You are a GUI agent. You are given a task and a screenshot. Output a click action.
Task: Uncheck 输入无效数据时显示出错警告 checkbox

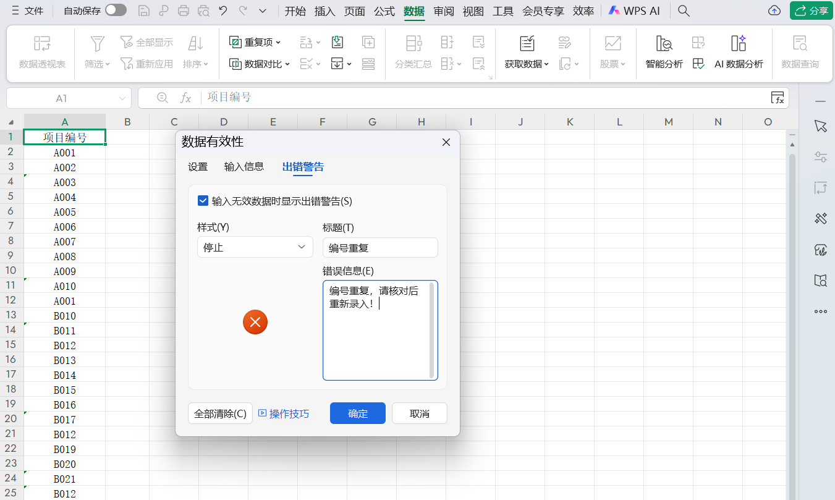pyautogui.click(x=203, y=201)
